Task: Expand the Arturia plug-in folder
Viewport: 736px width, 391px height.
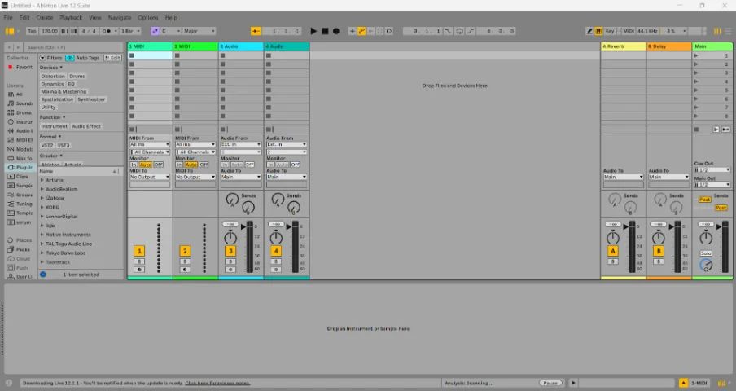Action: (x=42, y=180)
